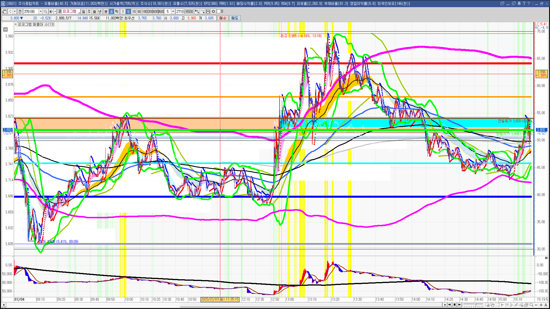Click the zoom-in plus icon at bottom right
The height and width of the screenshot is (309, 550).
541,305
